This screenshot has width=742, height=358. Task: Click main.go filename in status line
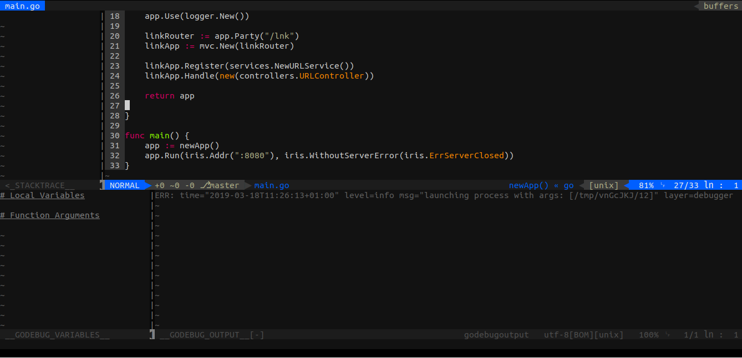point(272,185)
